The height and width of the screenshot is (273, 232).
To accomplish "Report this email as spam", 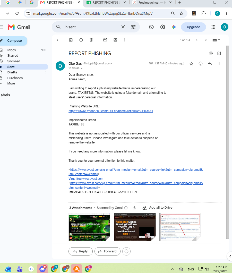I will tap(81, 40).
